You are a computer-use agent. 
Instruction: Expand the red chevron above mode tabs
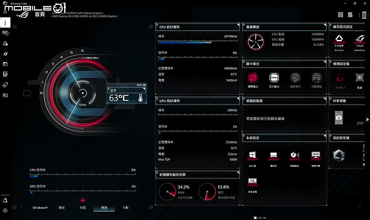point(82,200)
